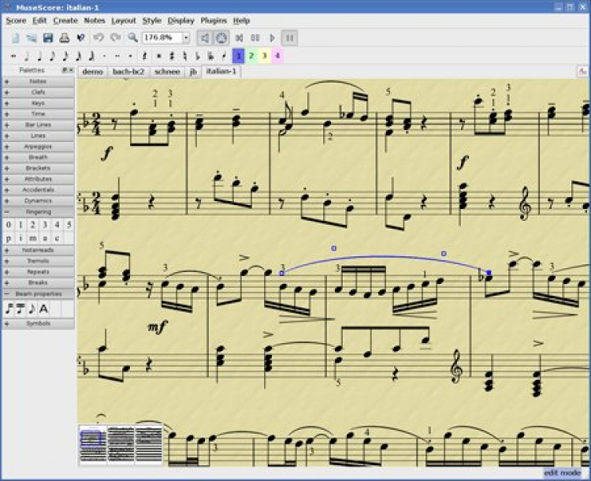591x481 pixels.
Task: Start playback with the play arrow
Action: 272,38
